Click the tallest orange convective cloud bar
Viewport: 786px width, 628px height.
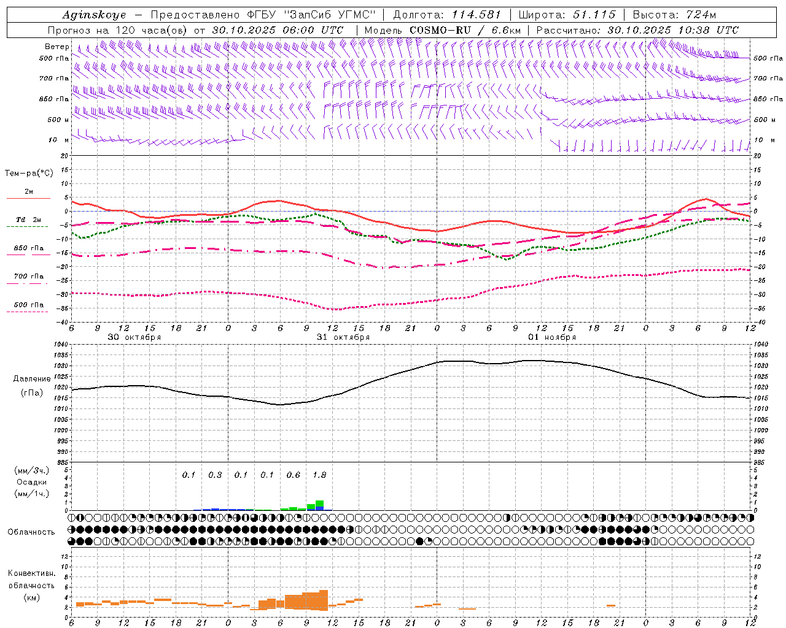click(324, 600)
